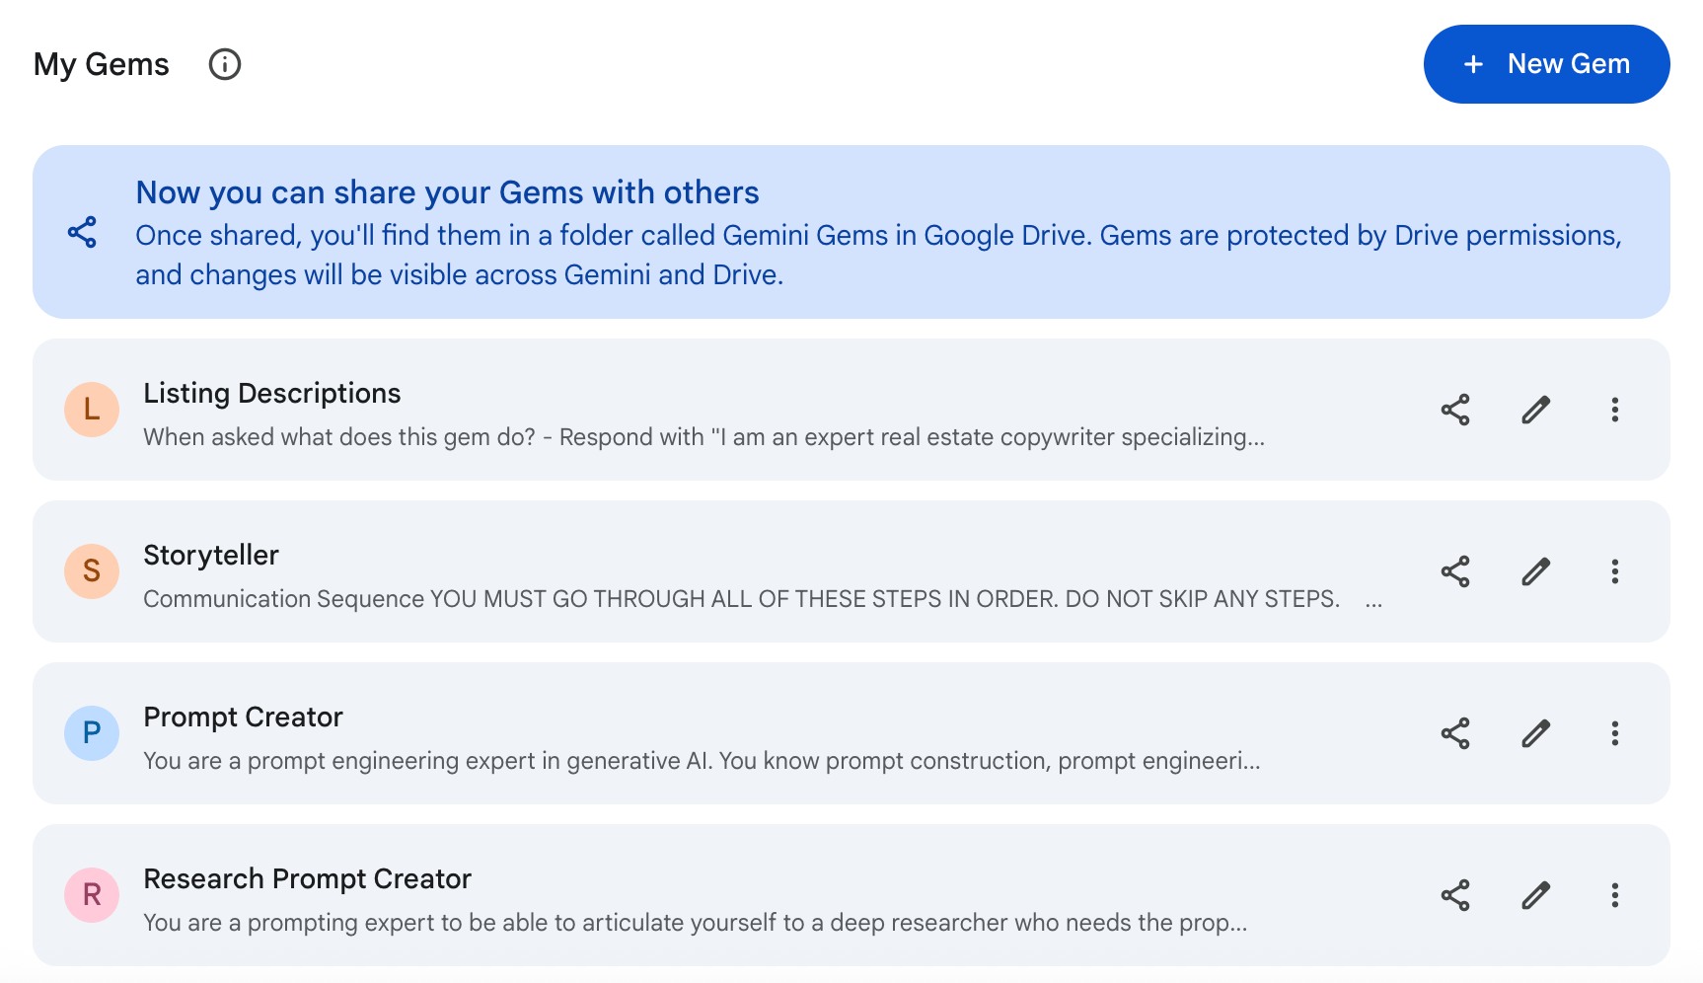
Task: Share the Storyteller gem
Action: point(1455,571)
